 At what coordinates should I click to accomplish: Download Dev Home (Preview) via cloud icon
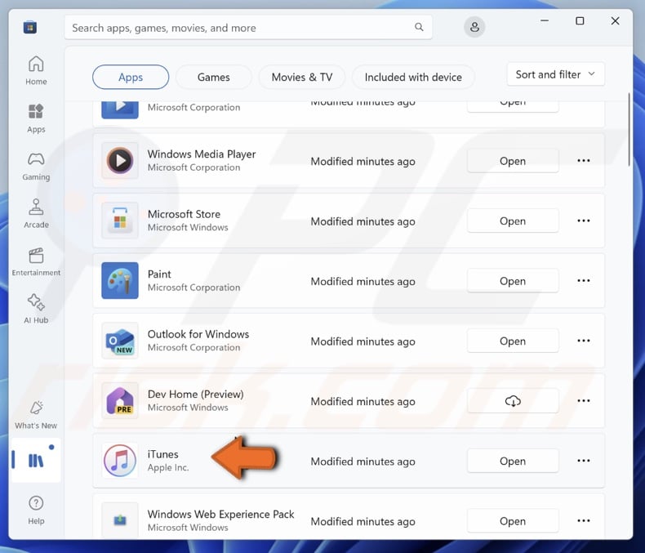(x=513, y=401)
